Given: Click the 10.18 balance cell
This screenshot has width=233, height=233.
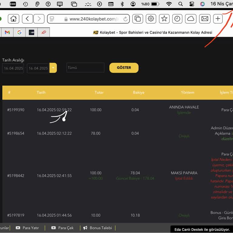Looking at the screenshot, I should (x=135, y=215).
